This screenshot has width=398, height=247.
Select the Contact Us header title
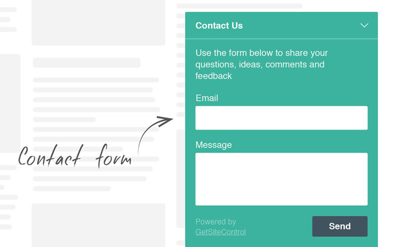tap(219, 25)
